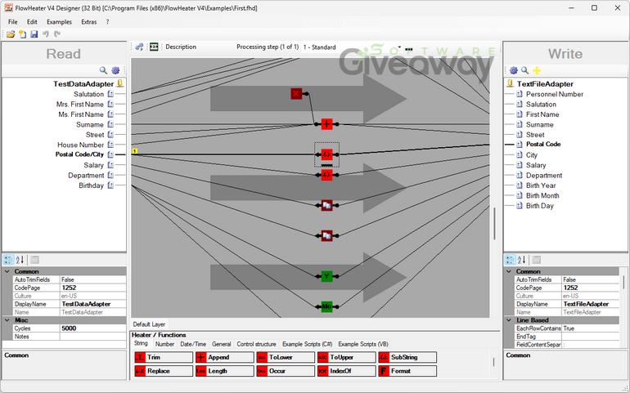Click the ToUpper heater button
630x393 pixels.
coord(347,357)
